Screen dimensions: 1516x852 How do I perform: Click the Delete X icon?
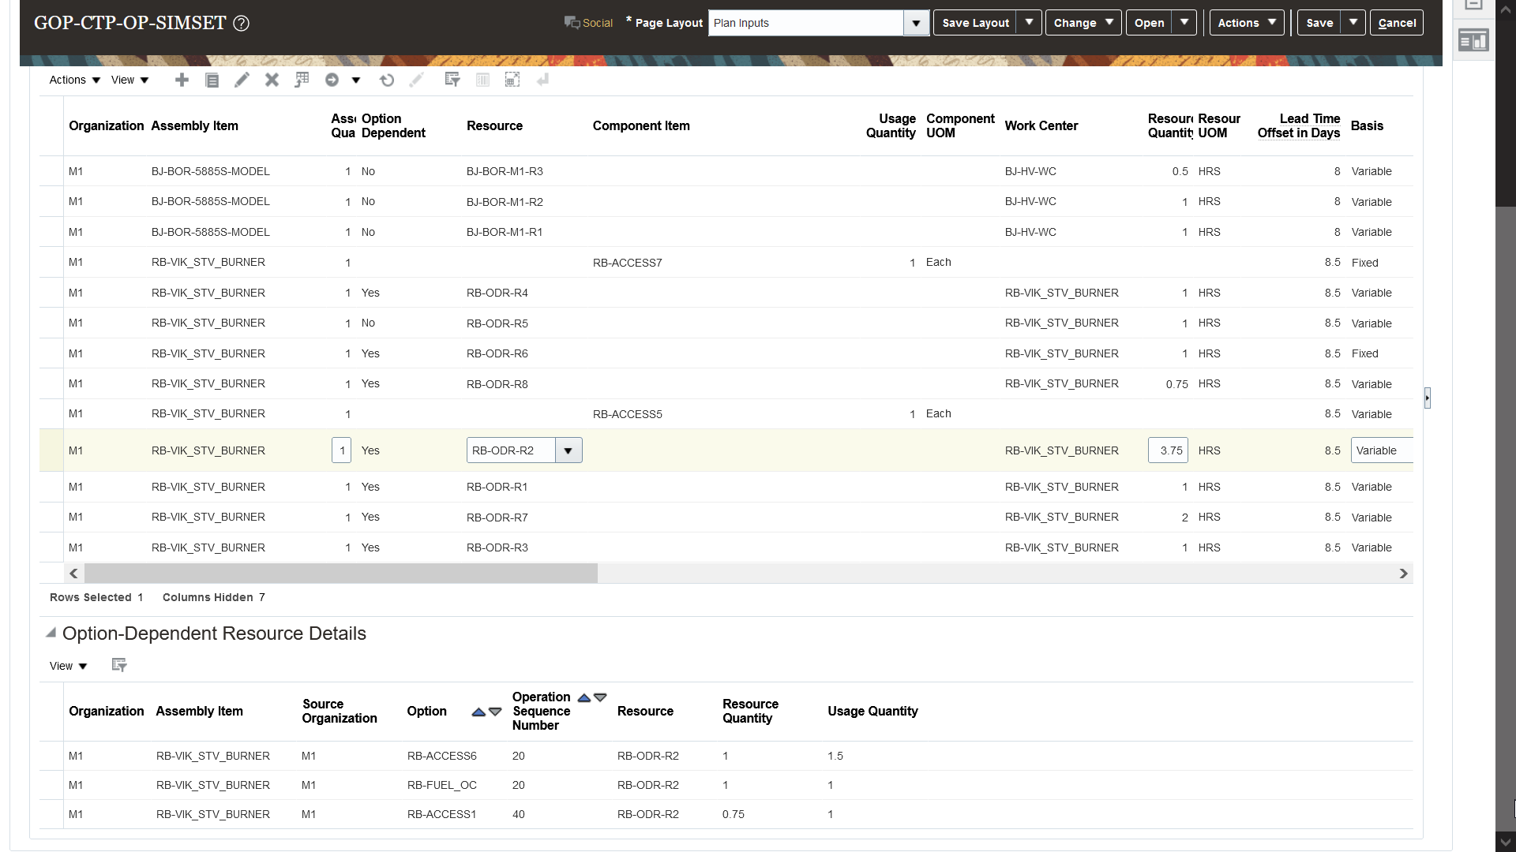pyautogui.click(x=272, y=80)
